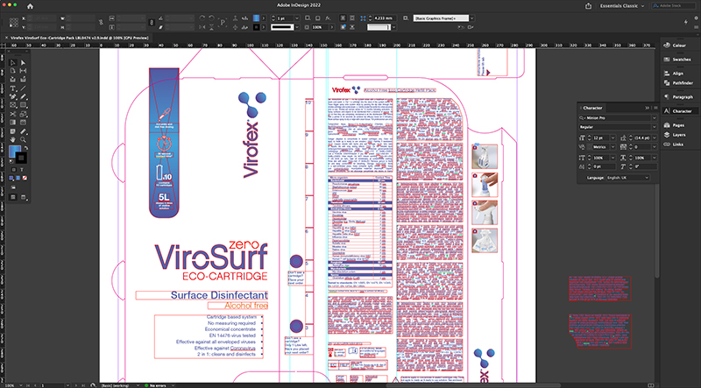Select the Gradient Feather tool
This screenshot has width=701, height=388.
[24, 123]
